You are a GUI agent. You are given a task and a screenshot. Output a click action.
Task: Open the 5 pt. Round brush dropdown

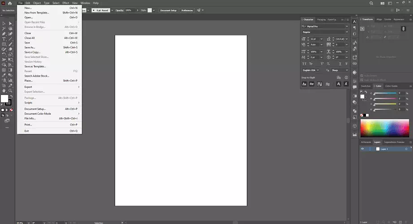[112, 10]
